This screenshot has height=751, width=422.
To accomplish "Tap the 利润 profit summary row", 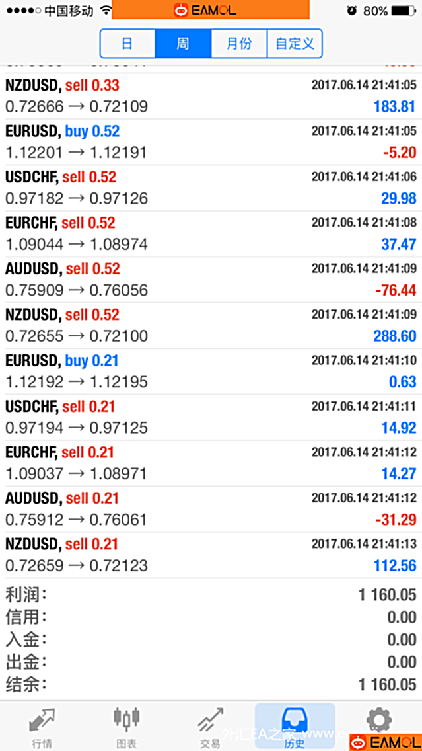I will [211, 594].
